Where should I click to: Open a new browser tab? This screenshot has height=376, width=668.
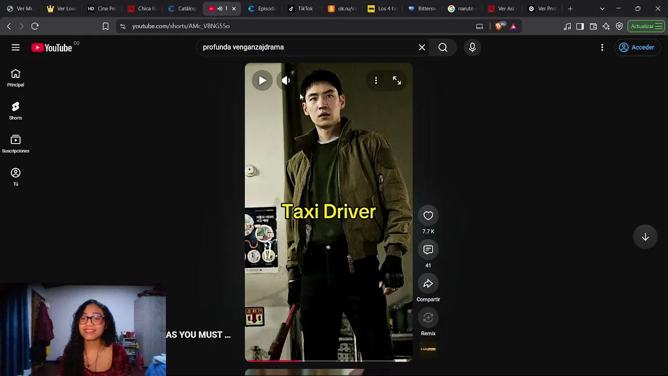[x=570, y=9]
